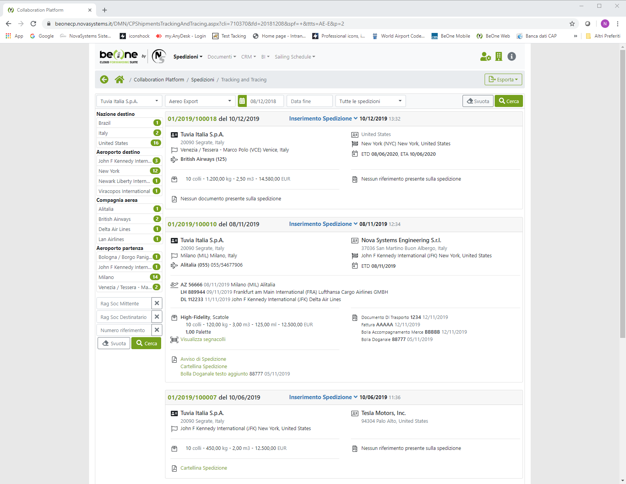
Task: Filter by New York destination airport
Action: click(129, 171)
